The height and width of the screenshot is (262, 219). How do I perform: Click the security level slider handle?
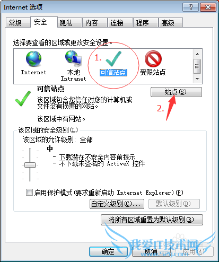coord(30,165)
